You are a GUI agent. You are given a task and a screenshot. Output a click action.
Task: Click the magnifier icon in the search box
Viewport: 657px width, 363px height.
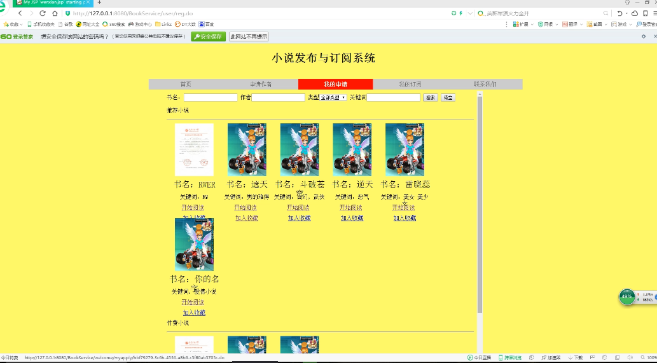coord(605,13)
